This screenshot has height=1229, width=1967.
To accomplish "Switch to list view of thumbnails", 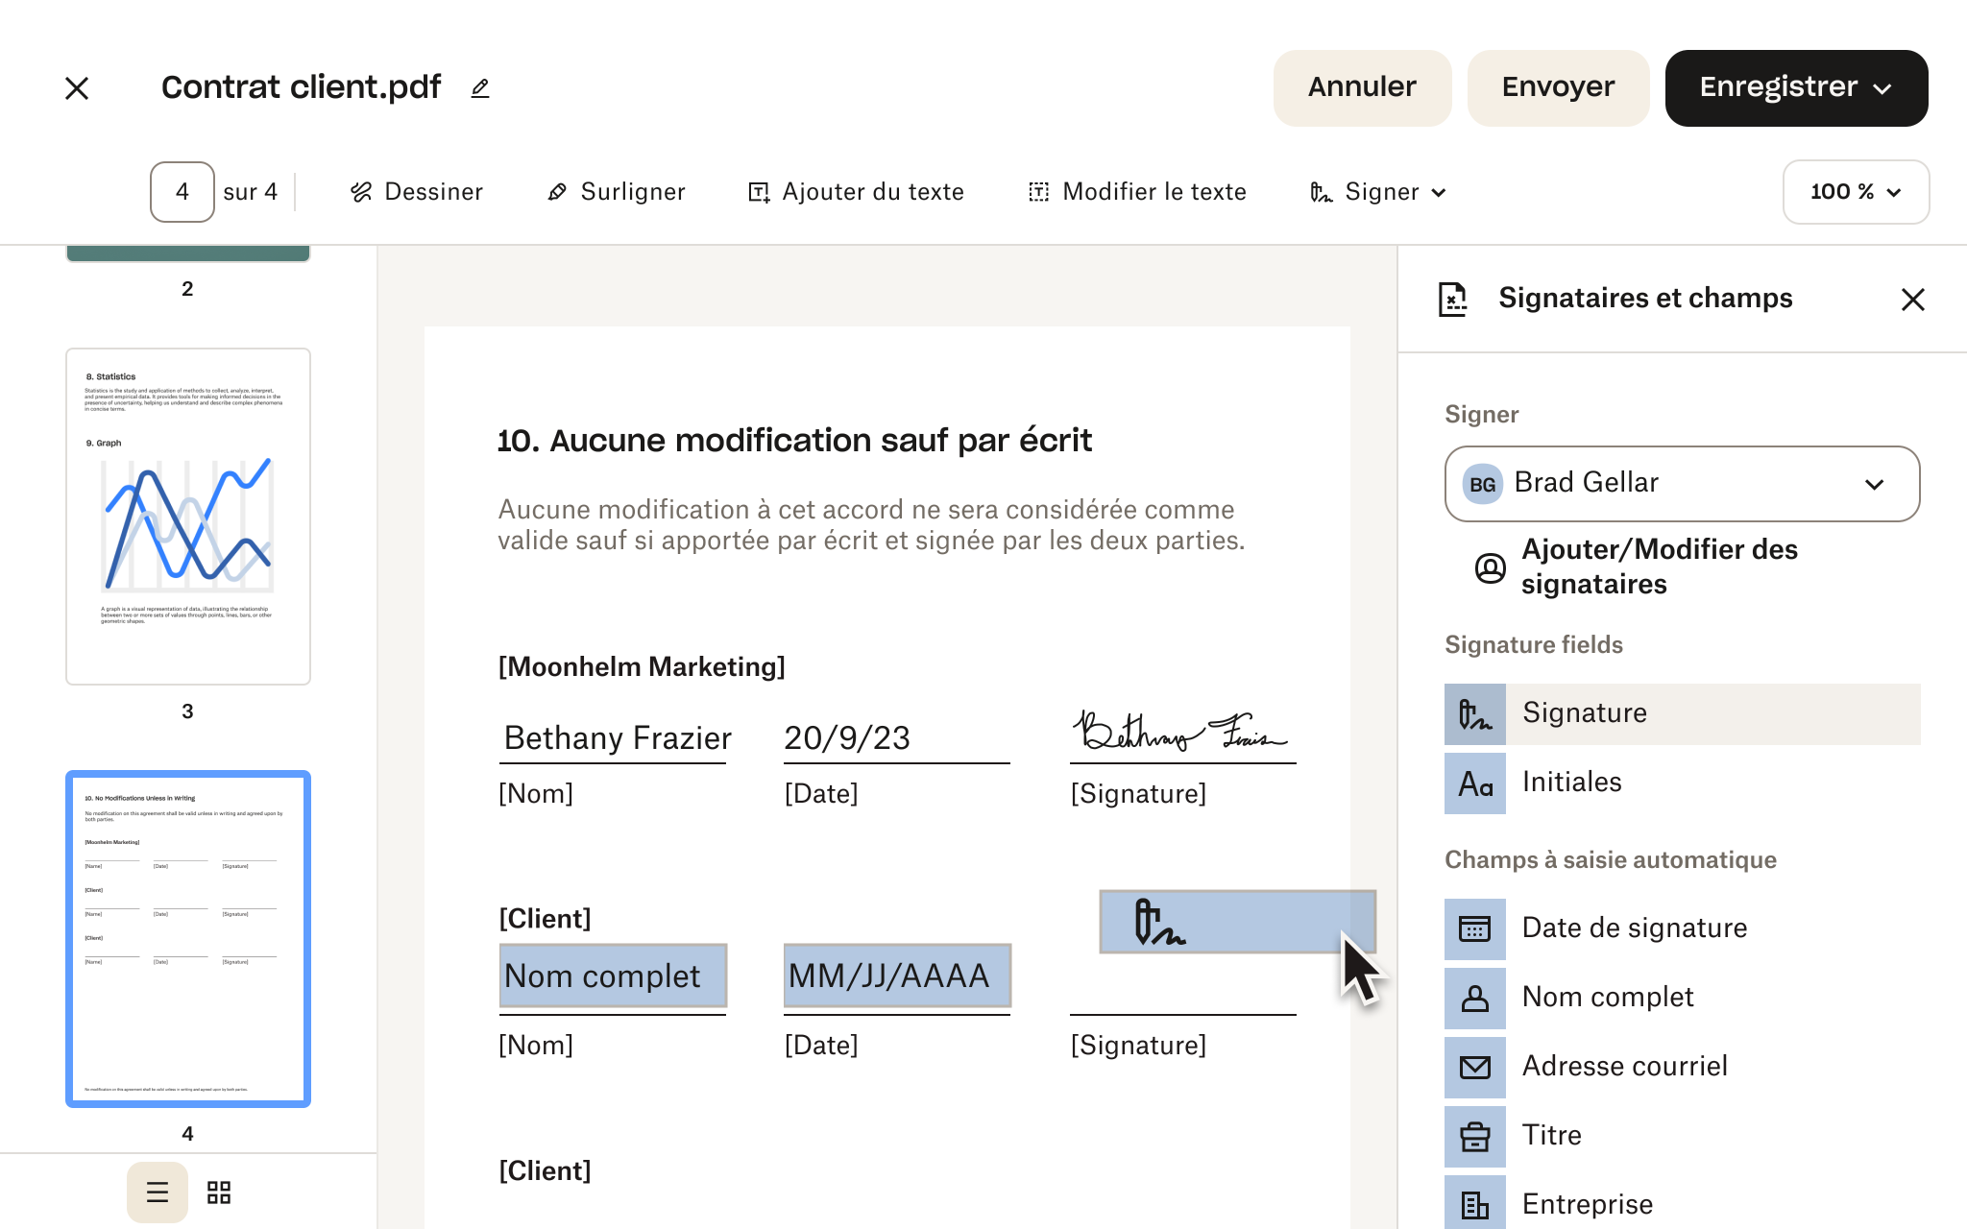I will [x=158, y=1193].
